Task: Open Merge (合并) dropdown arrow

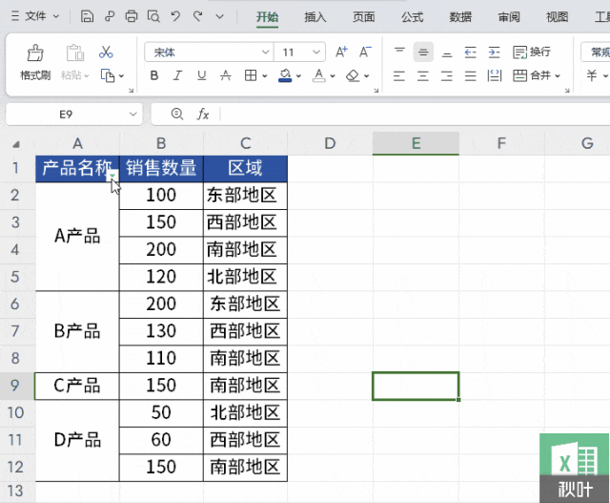Action: point(558,76)
